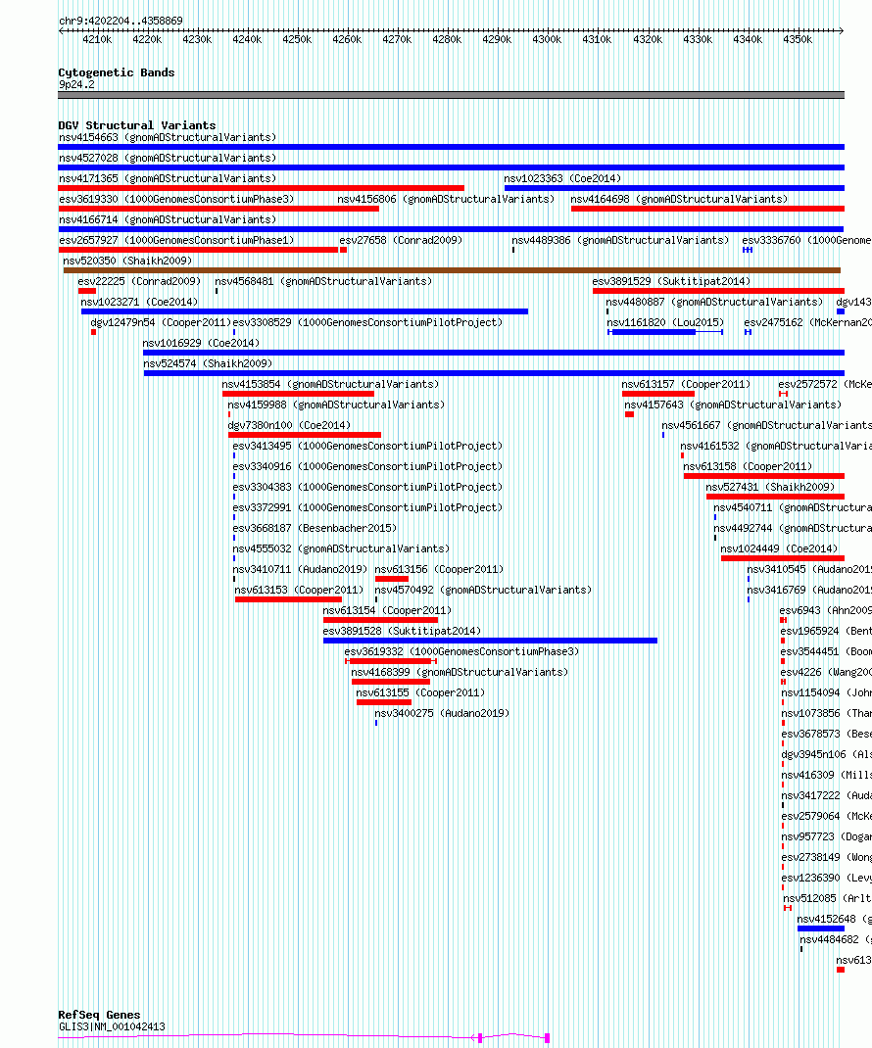
Task: Click nsv1024449 (Coe2014) label
Action: click(779, 548)
